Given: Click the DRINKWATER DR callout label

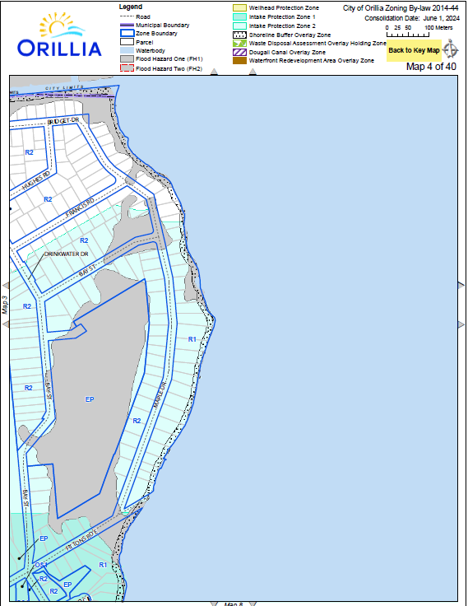Looking at the screenshot, I should [x=66, y=254].
